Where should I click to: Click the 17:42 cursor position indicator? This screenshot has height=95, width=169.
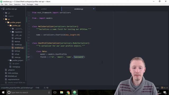37,88
